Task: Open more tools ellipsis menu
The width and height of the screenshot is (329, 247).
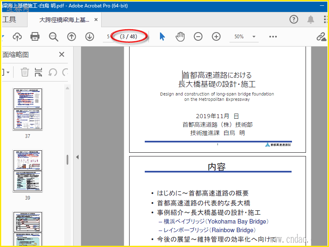Action: 273,37
